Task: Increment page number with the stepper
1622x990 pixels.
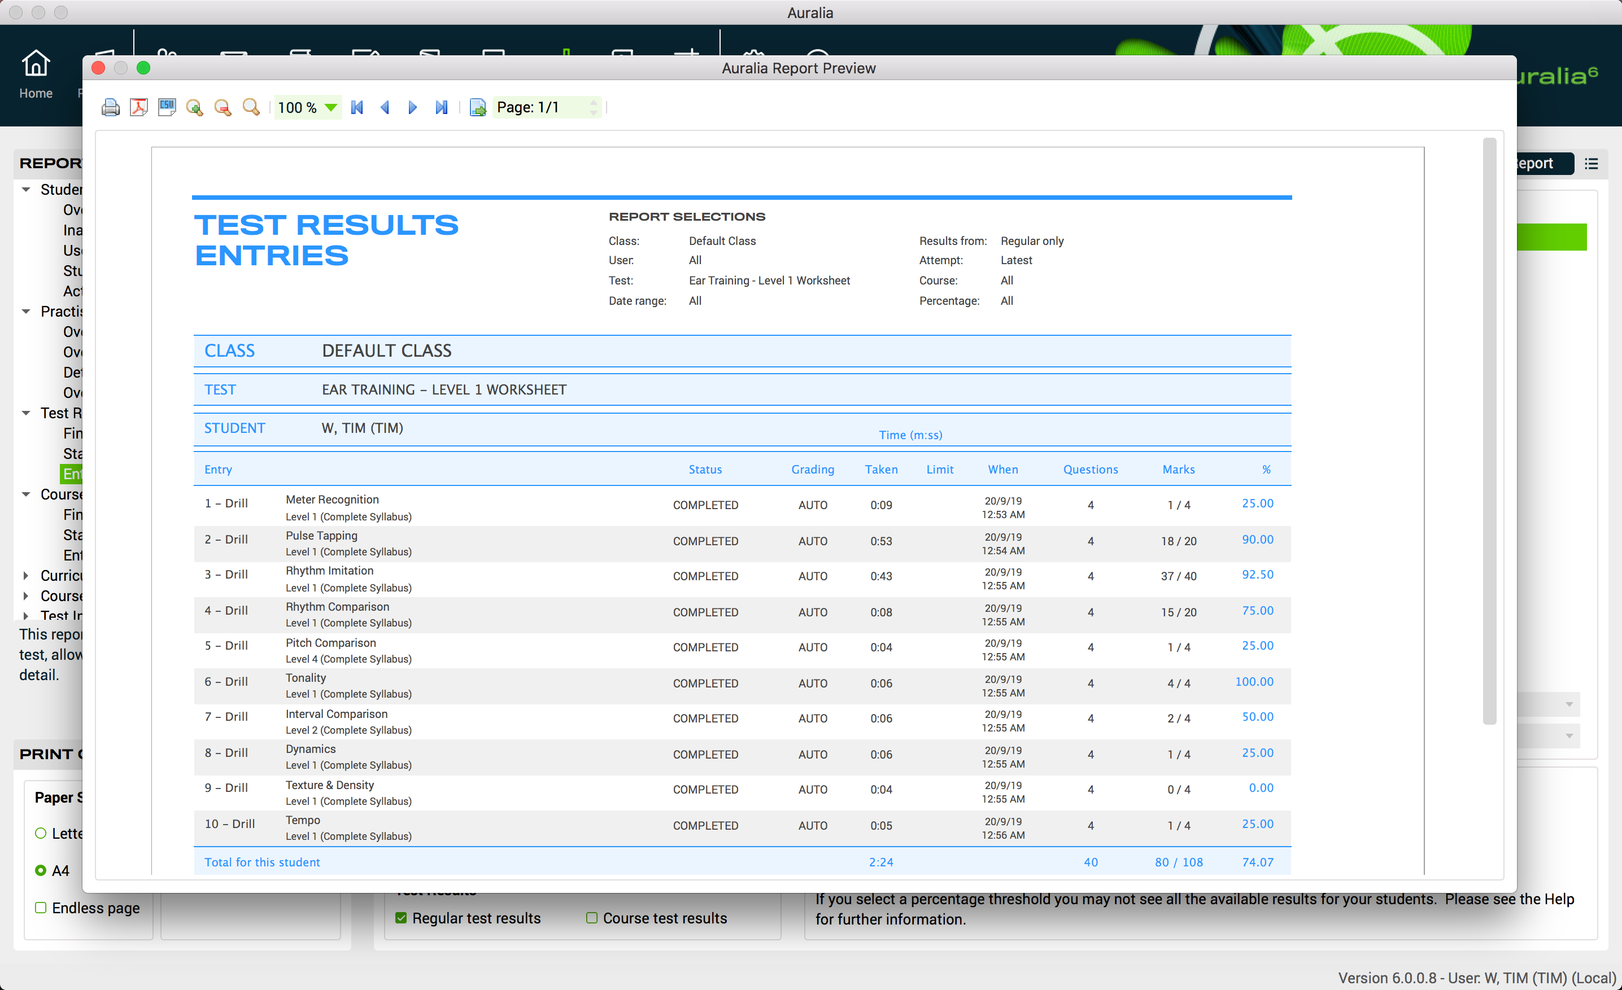Action: point(593,103)
